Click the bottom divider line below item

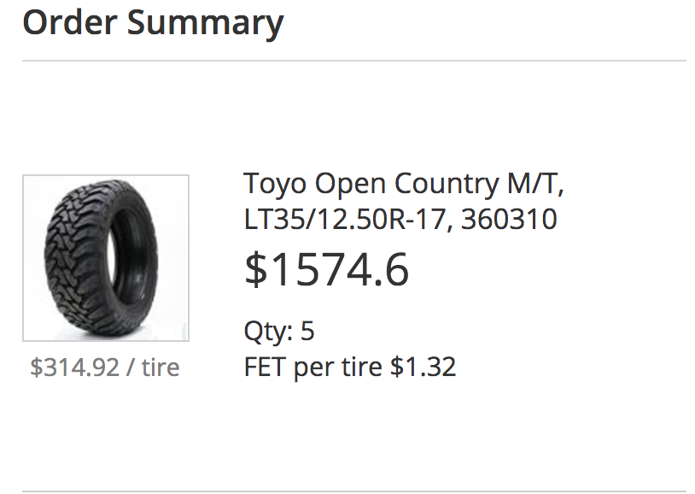point(354,491)
